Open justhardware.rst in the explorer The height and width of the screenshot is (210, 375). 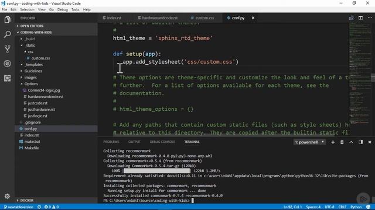tap(42, 109)
